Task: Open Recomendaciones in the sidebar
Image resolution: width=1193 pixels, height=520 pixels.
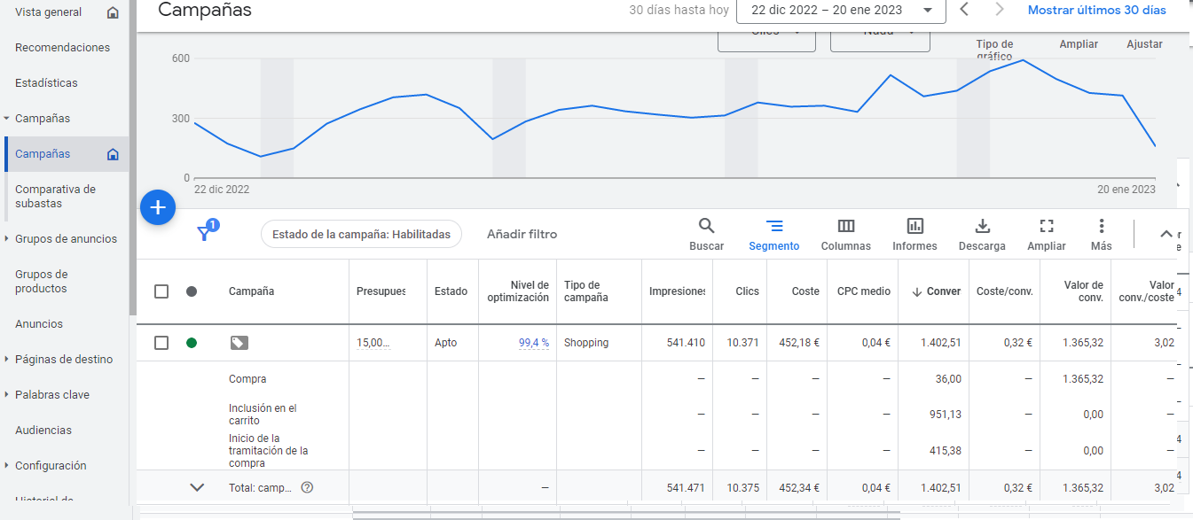Action: (62, 48)
